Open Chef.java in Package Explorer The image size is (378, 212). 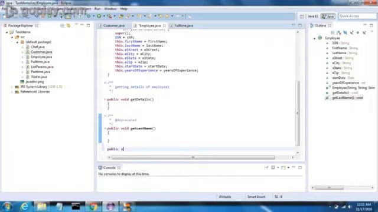(x=38, y=47)
